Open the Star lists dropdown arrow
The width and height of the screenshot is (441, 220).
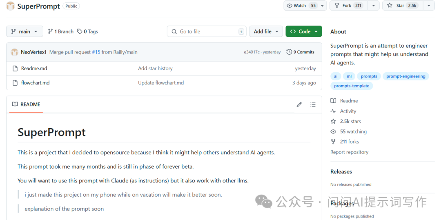429,6
